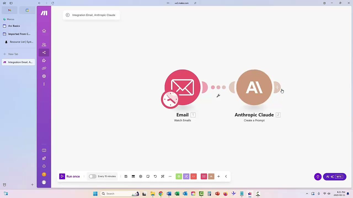Screen dimensions: 353x198
Task: Open AI assistant BETA button
Action: tap(335, 177)
